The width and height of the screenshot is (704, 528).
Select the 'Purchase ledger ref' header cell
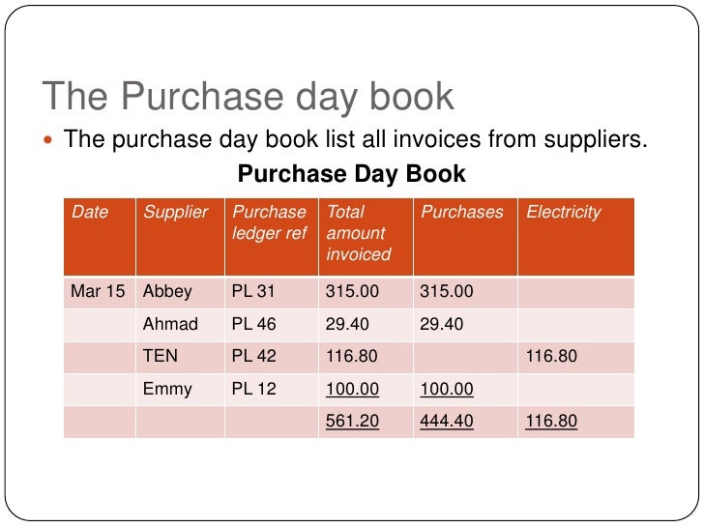click(272, 237)
